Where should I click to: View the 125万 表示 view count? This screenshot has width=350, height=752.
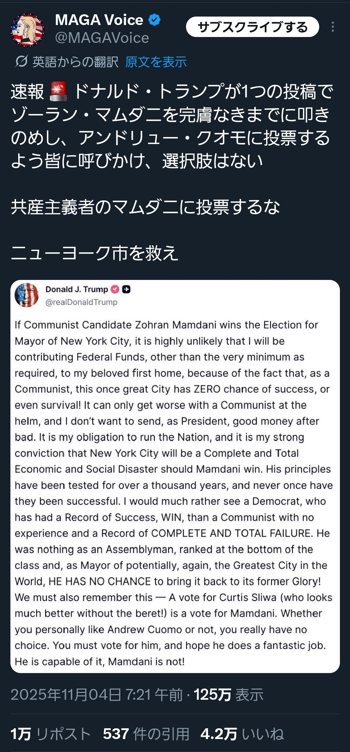tap(228, 695)
